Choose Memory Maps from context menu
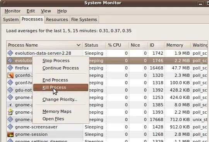This screenshot has width=209, height=142. click(61, 111)
